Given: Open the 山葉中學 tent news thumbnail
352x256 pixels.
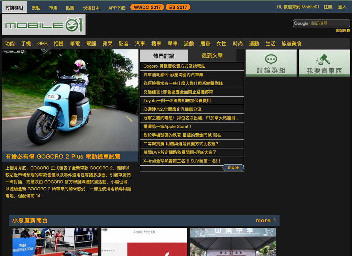Looking at the screenshot, I should (x=233, y=242).
